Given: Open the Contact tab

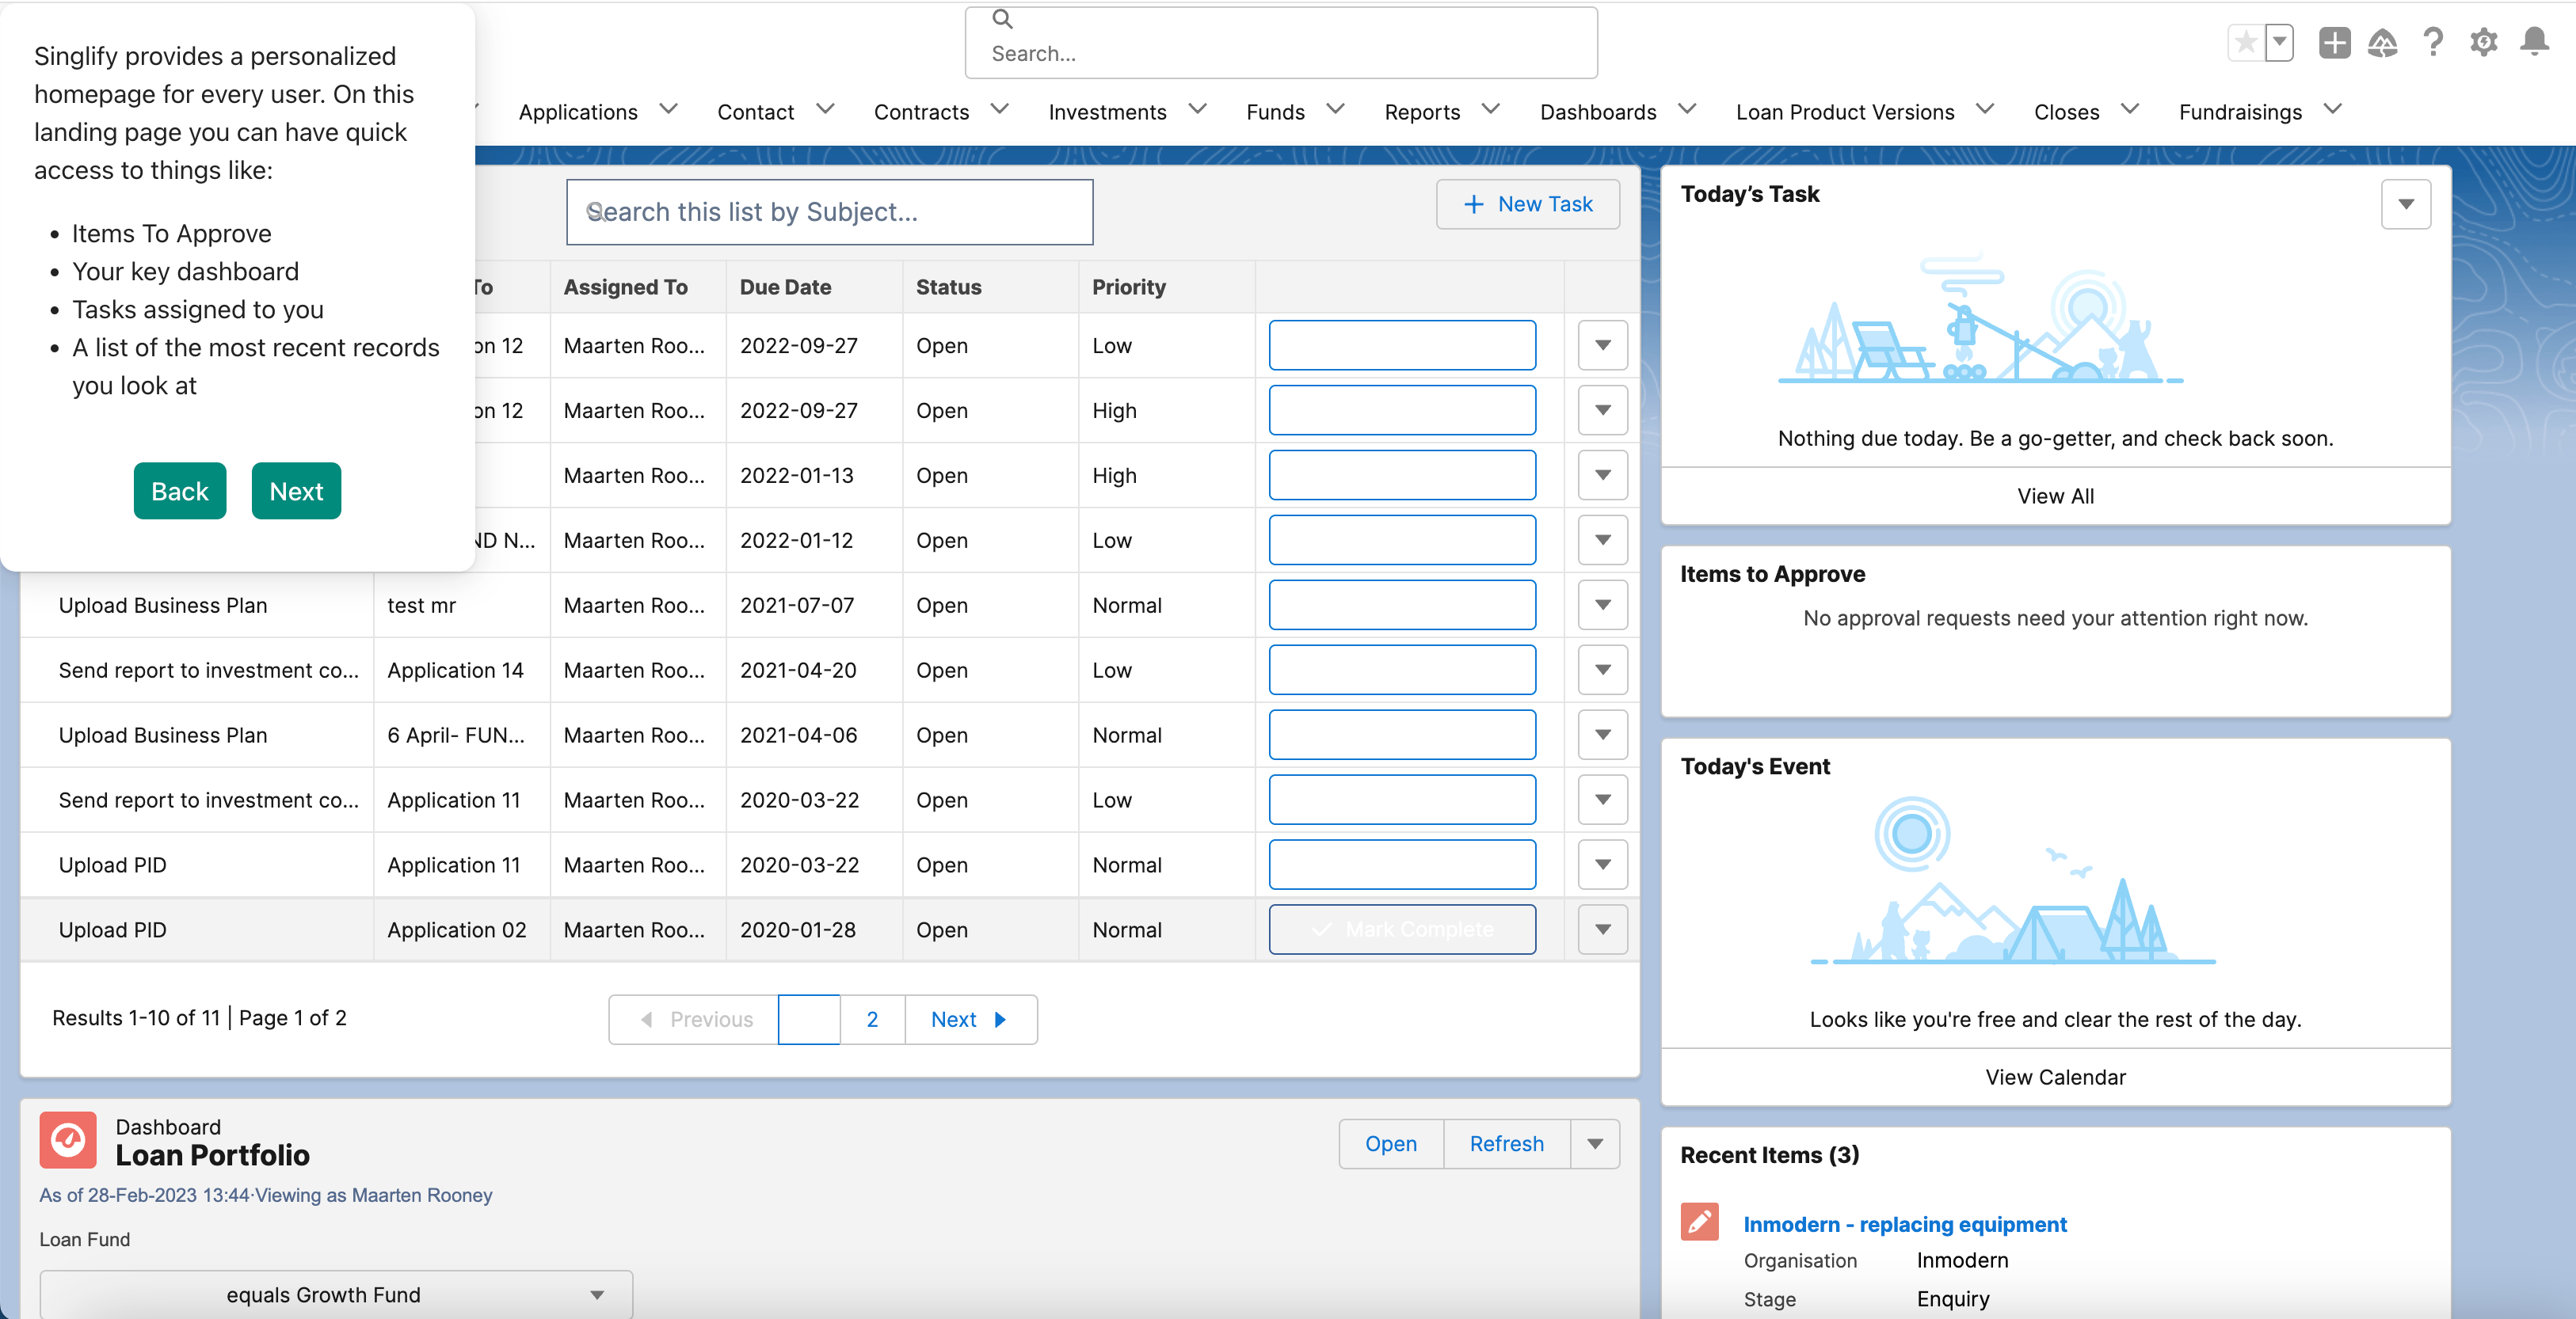Looking at the screenshot, I should point(755,112).
